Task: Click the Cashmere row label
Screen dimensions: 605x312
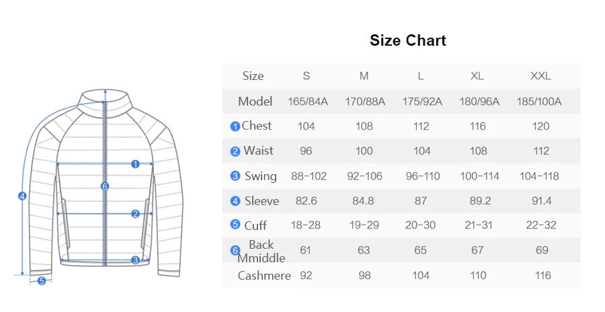Action: pyautogui.click(x=264, y=276)
